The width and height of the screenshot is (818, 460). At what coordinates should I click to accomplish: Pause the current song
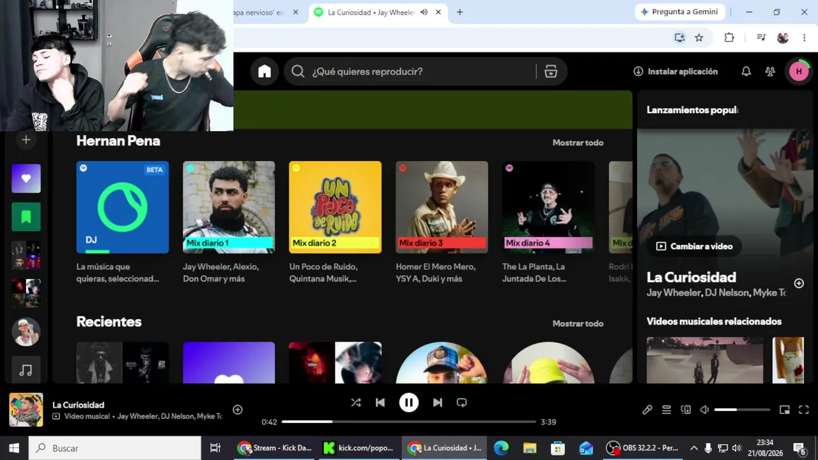pyautogui.click(x=409, y=402)
